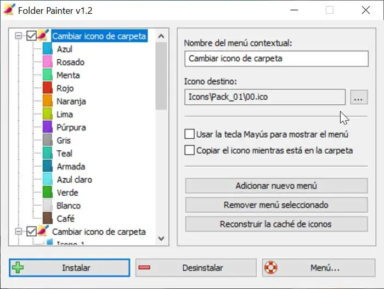Select the Menta tree entry text
This screenshot has width=384, height=289.
[x=68, y=75]
